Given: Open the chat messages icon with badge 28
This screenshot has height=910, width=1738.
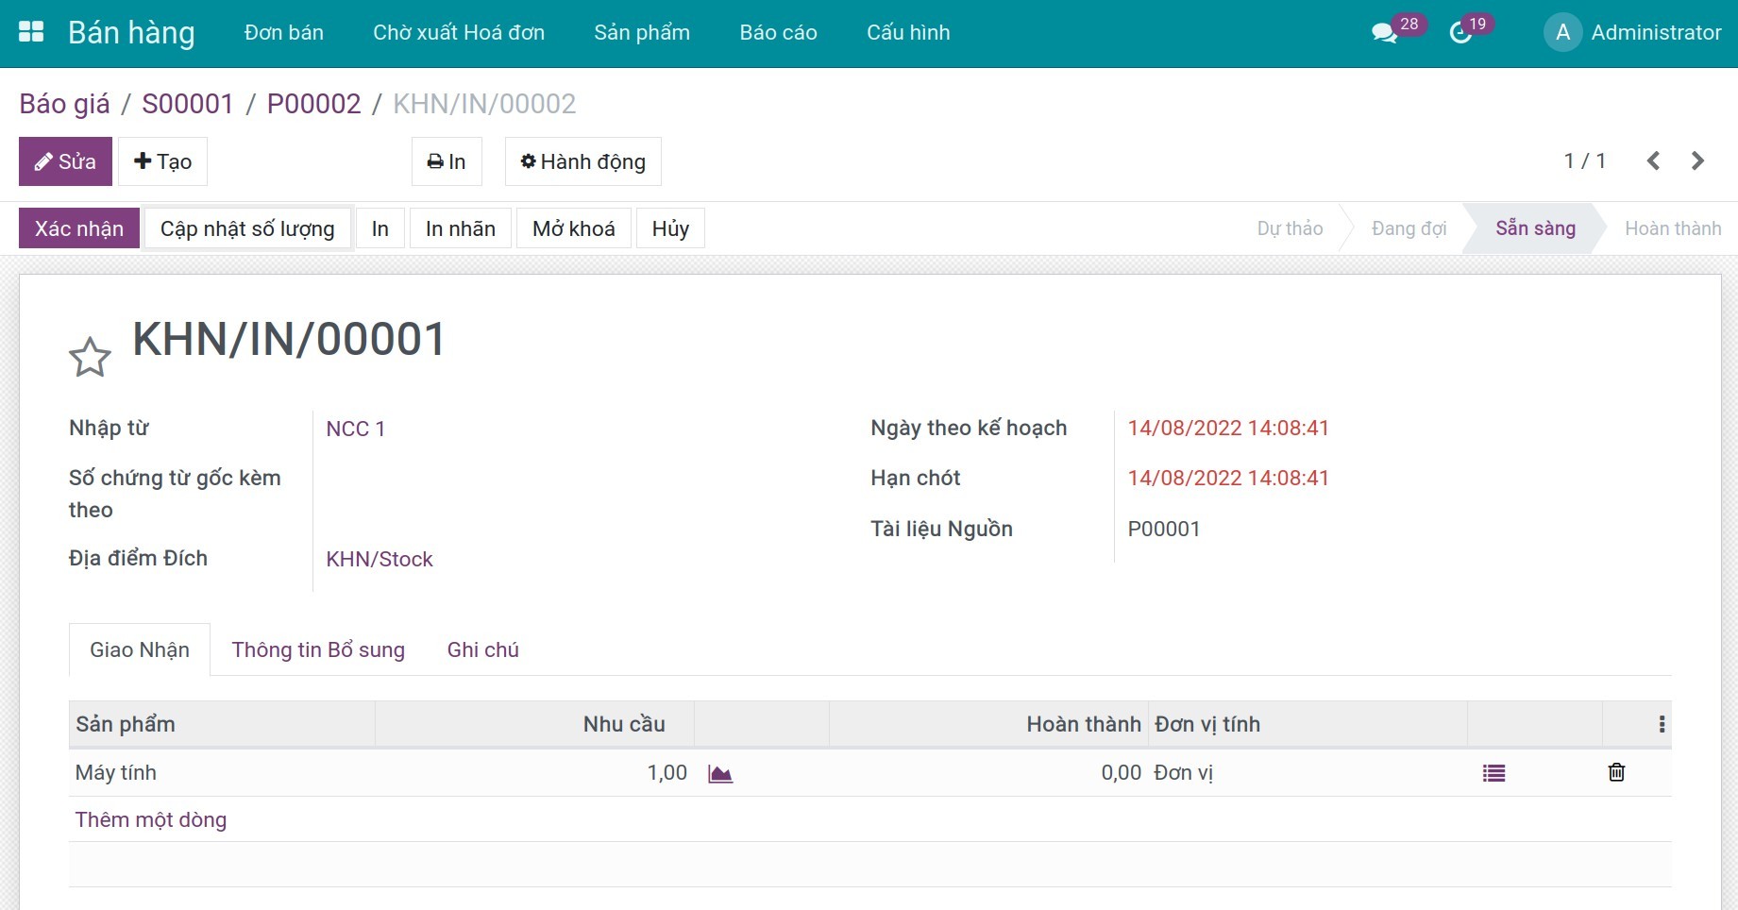Looking at the screenshot, I should 1384,33.
